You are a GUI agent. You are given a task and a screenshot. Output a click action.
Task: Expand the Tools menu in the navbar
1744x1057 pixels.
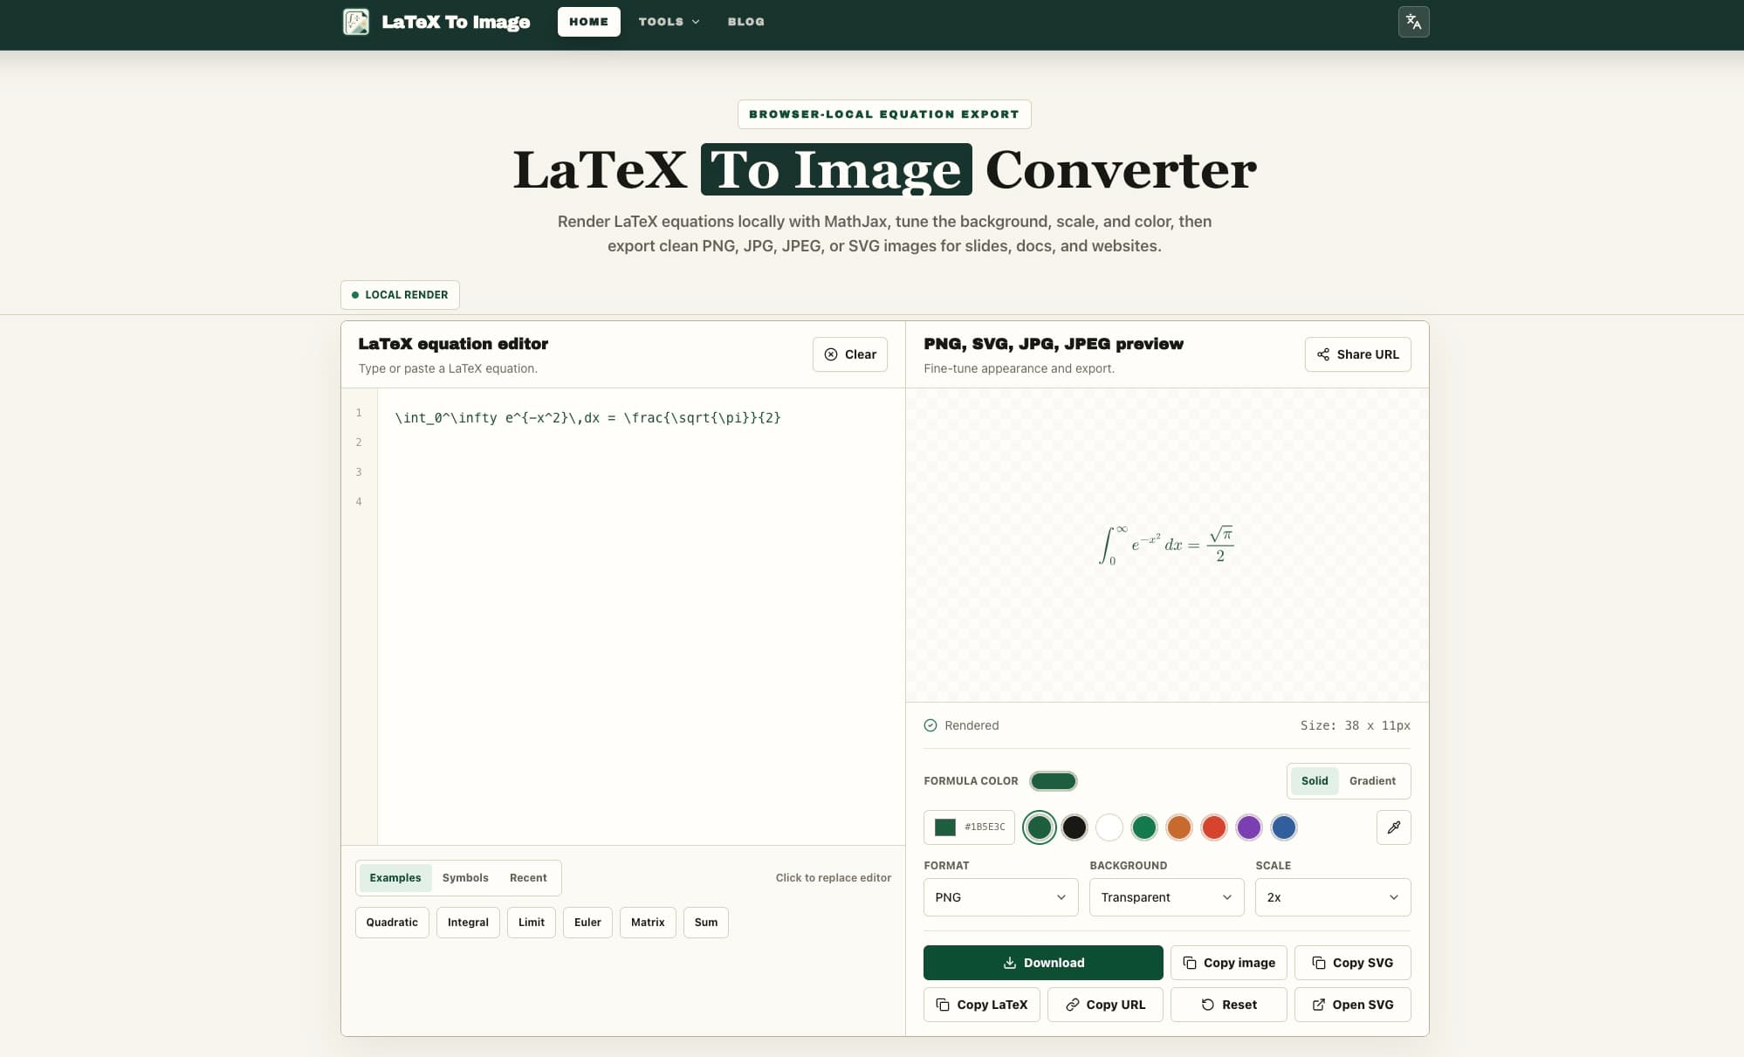(669, 22)
